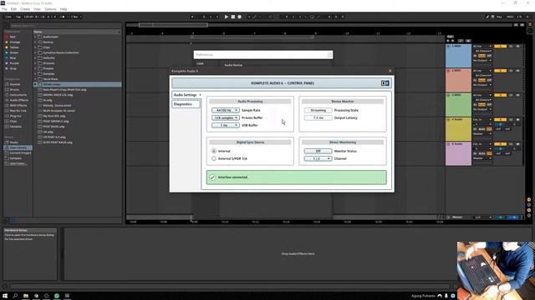Image resolution: width=535 pixels, height=300 pixels.
Task: Open the Max for Live category
Action: click(x=18, y=111)
